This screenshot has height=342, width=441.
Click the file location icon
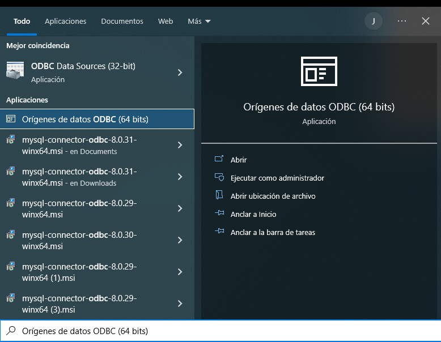coord(219,195)
